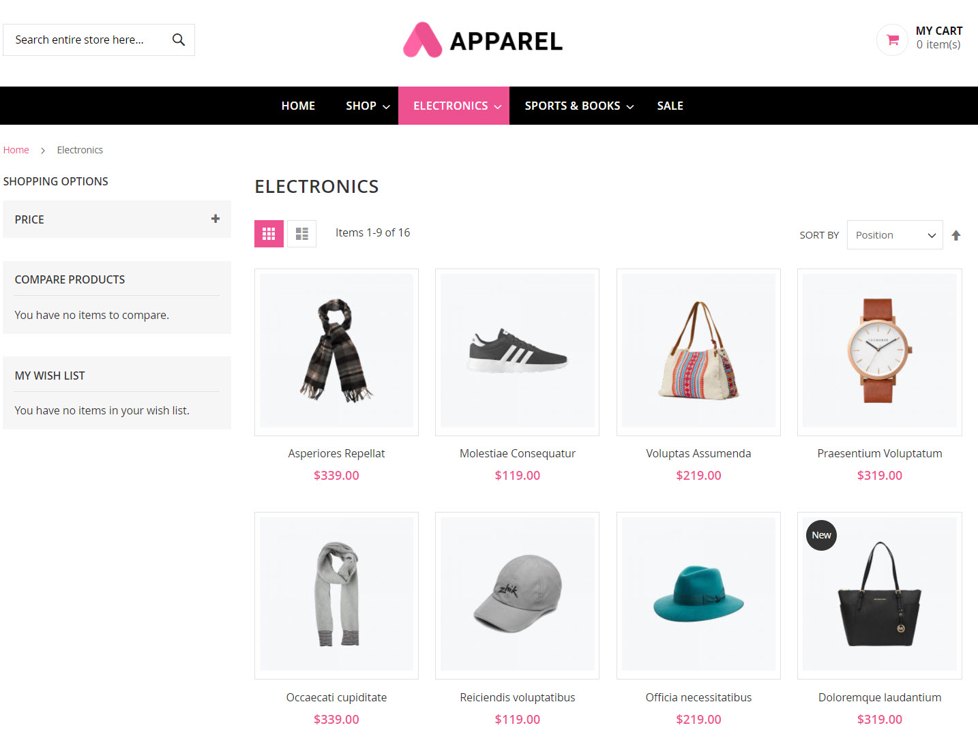Open the Sale menu item
The image size is (978, 732).
coord(670,106)
